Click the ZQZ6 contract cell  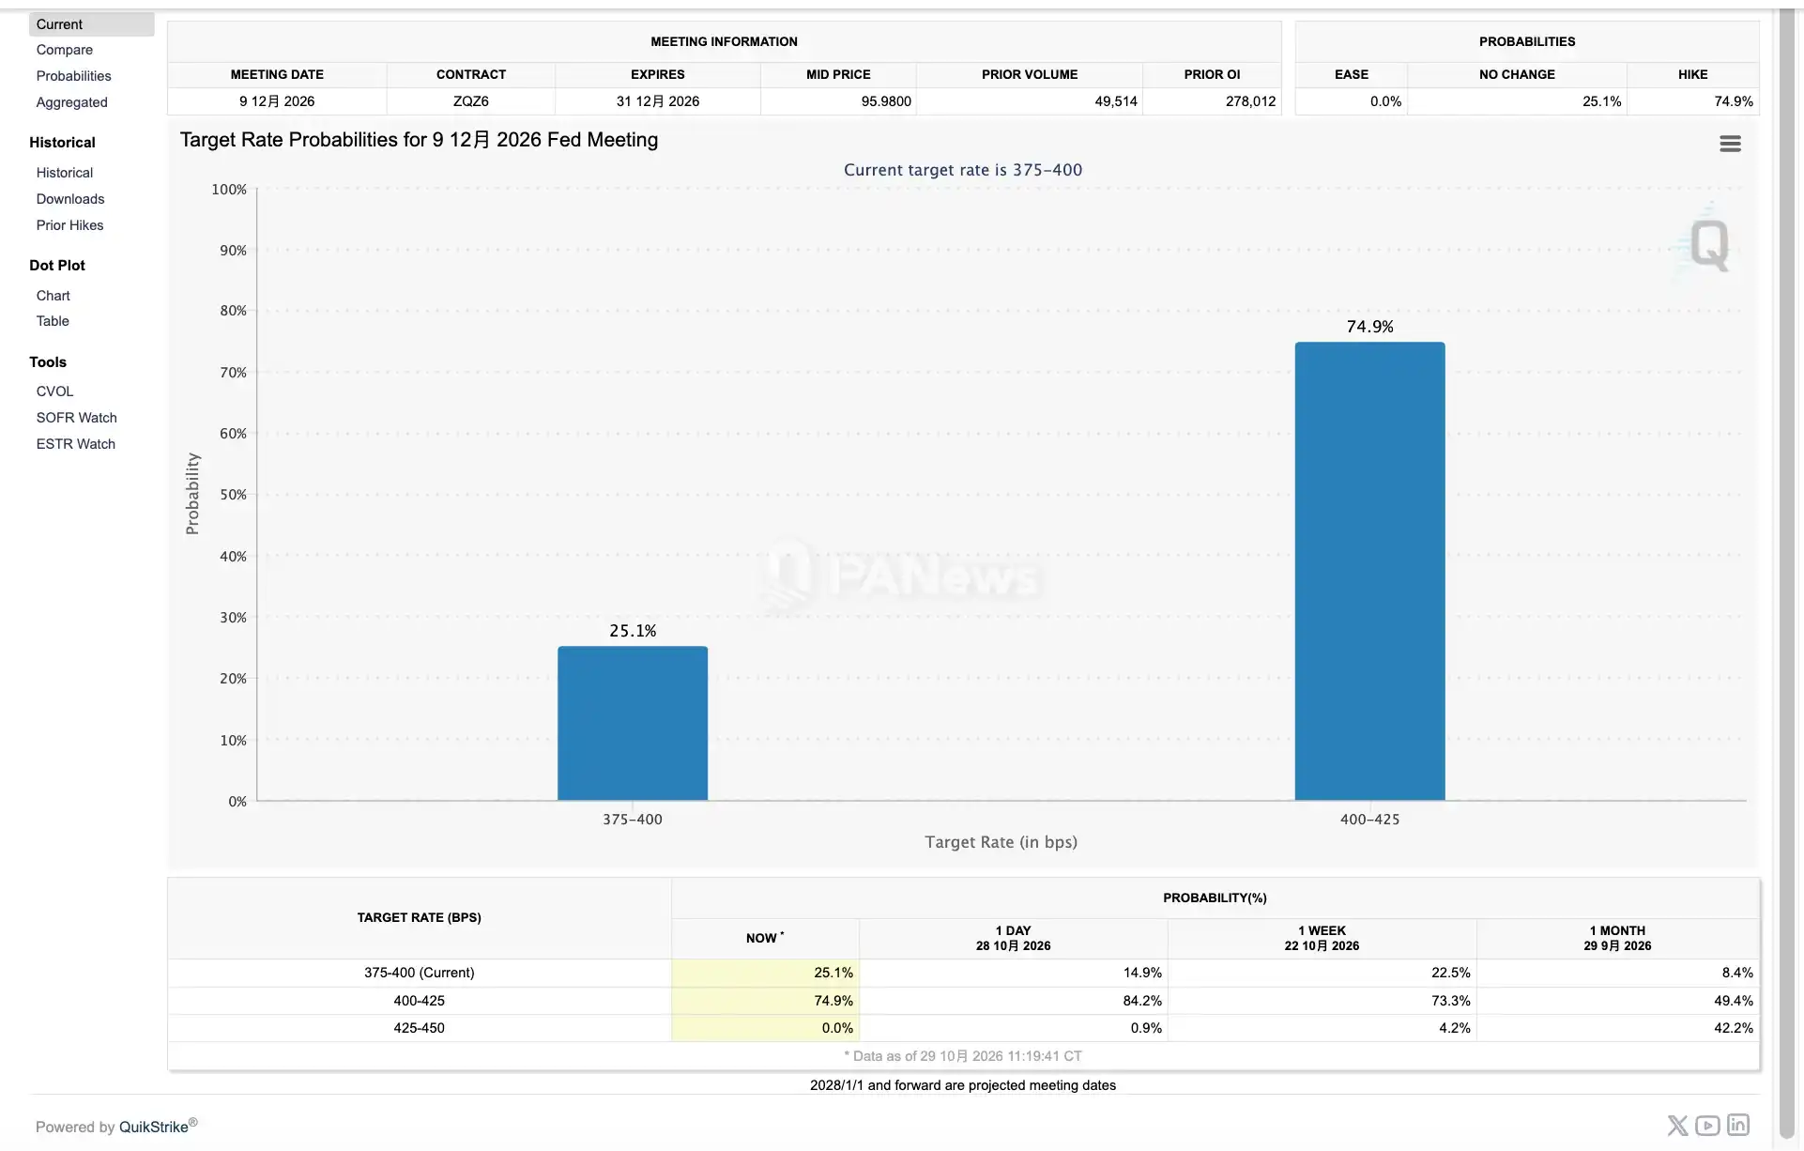pyautogui.click(x=471, y=101)
